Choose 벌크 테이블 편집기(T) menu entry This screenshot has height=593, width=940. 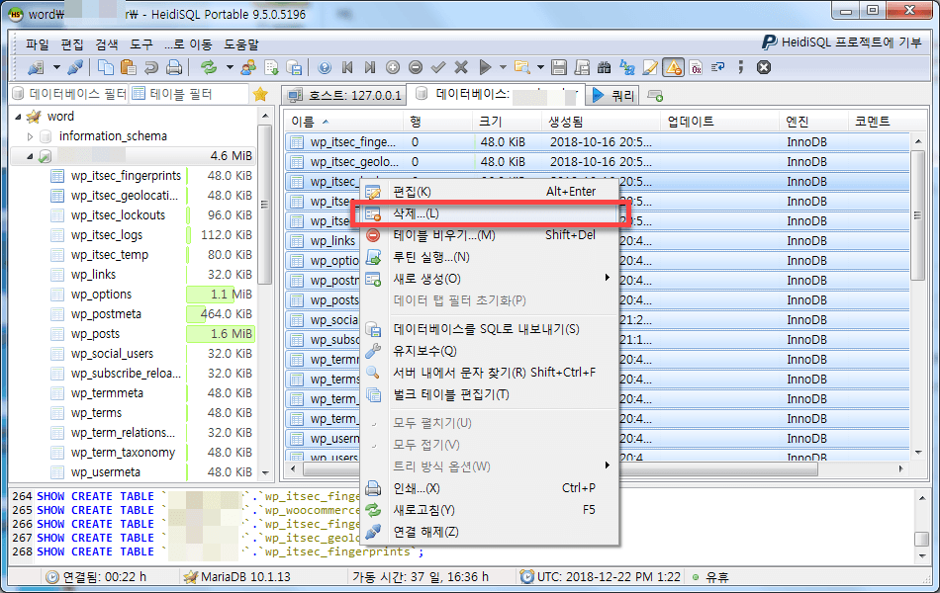pos(489,394)
